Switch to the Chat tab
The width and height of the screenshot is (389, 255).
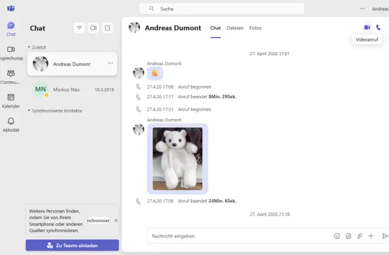click(x=215, y=28)
